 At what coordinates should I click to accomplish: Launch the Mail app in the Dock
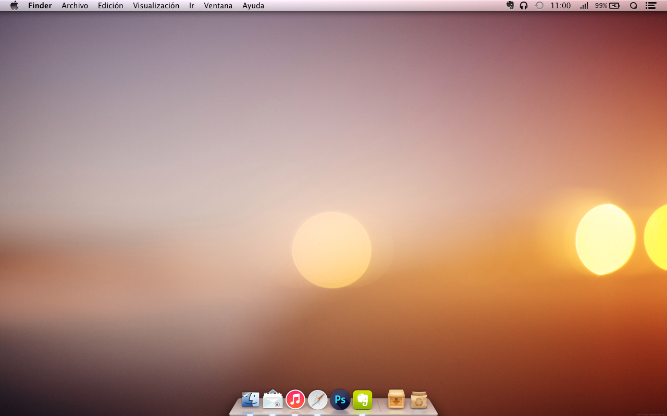[273, 399]
